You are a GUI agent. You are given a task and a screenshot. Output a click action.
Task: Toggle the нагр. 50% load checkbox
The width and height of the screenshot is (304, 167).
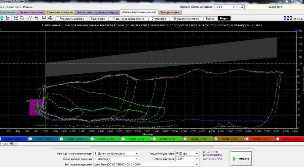[123, 139]
